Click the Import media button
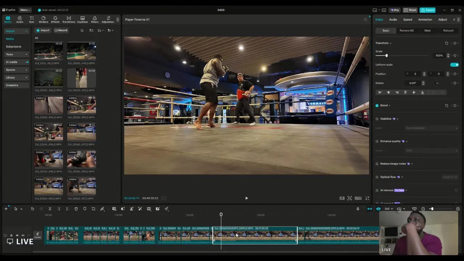The width and height of the screenshot is (464, 261). pyautogui.click(x=43, y=30)
